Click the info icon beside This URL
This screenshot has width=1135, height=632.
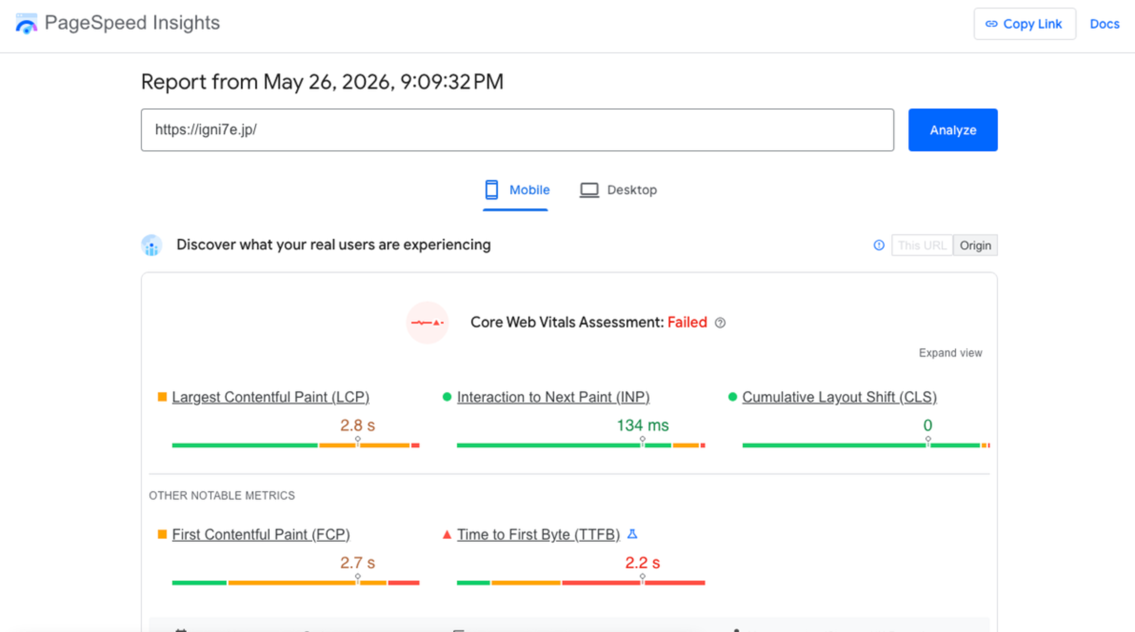click(879, 245)
